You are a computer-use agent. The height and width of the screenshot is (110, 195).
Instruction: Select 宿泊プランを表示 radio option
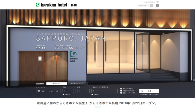coord(121,89)
